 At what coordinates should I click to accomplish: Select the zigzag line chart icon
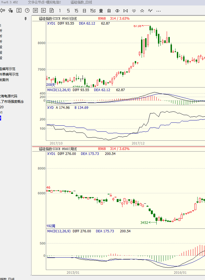tap(150, 11)
